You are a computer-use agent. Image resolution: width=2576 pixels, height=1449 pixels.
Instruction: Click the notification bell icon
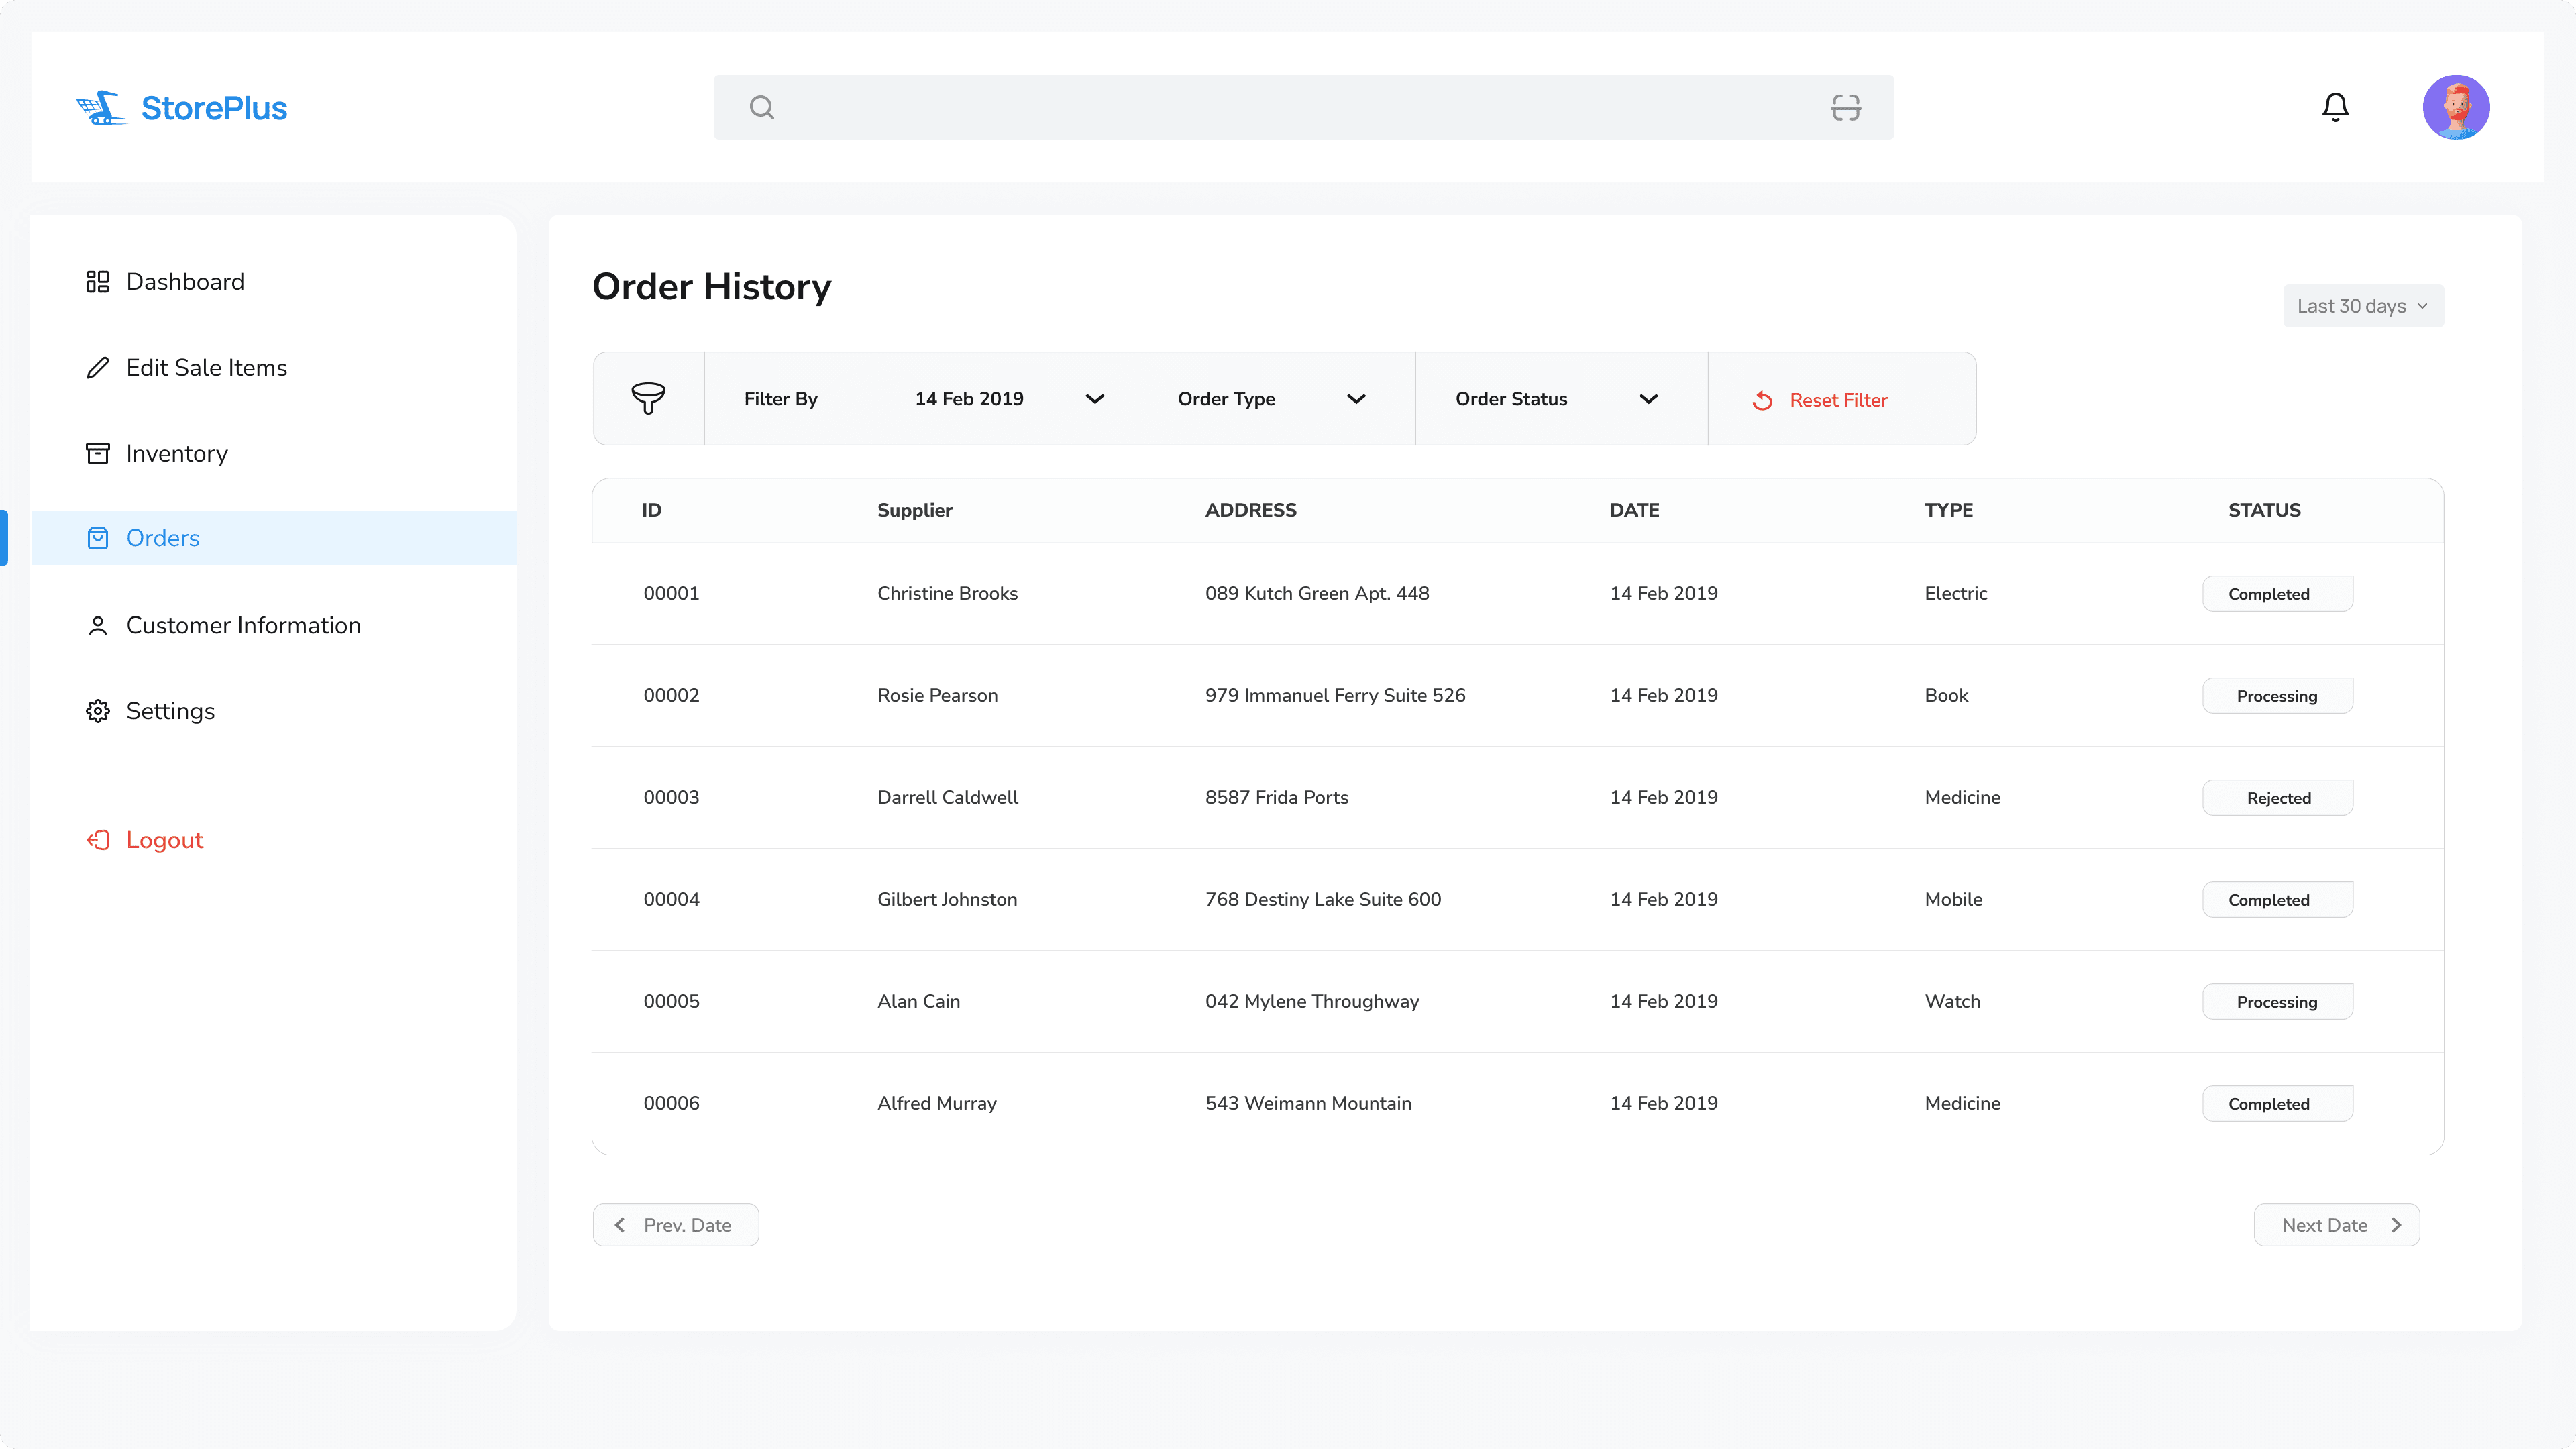[2335, 107]
